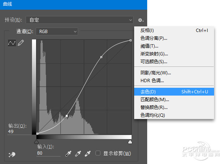223x164 pixels.
Task: Open the 预设 preset dropdown
Action: [x=80, y=20]
